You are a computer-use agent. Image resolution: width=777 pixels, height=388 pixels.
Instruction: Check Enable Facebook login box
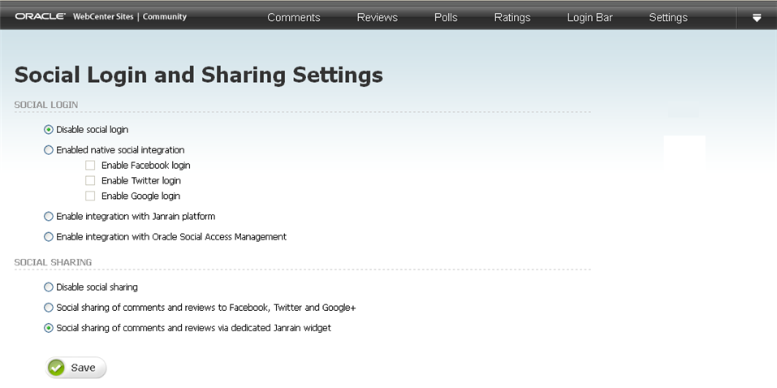click(x=90, y=165)
